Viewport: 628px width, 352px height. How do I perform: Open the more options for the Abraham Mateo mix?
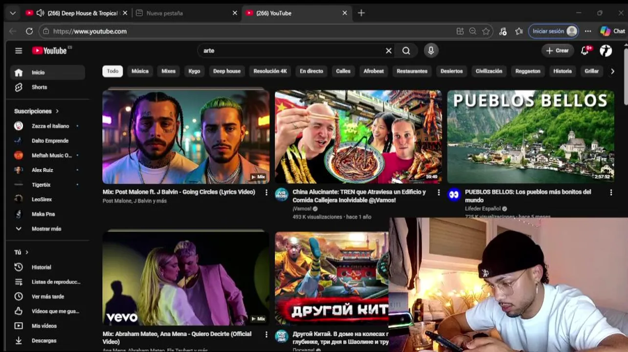click(267, 334)
